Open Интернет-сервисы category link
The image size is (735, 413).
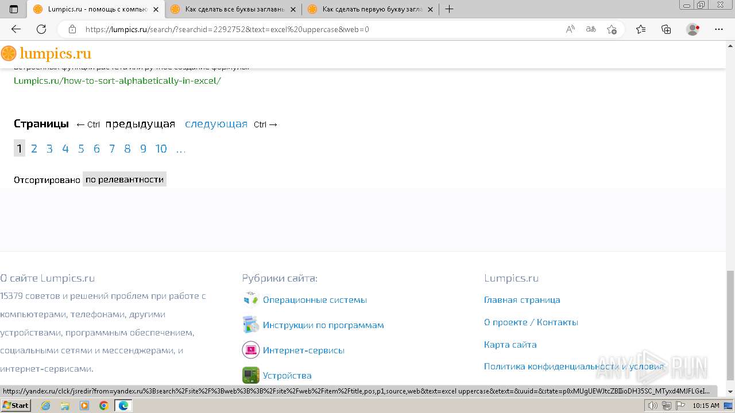pos(304,350)
